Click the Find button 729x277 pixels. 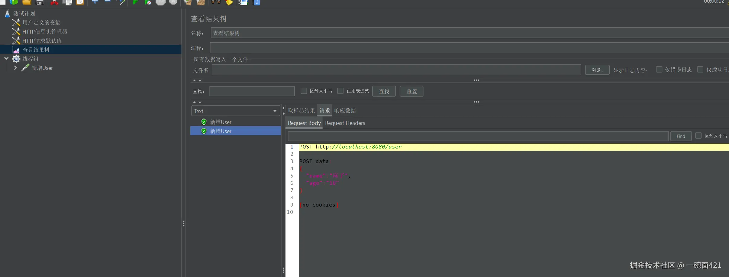pos(681,136)
